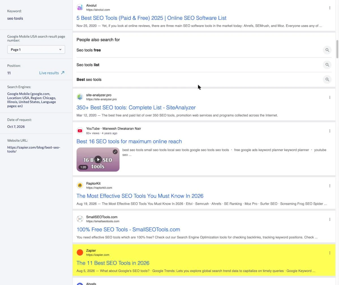339x285 pixels.
Task: Click the Live results external arrow icon
Action: coord(63,73)
